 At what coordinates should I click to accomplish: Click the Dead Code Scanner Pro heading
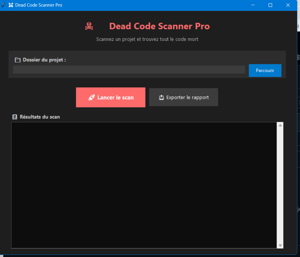click(159, 26)
